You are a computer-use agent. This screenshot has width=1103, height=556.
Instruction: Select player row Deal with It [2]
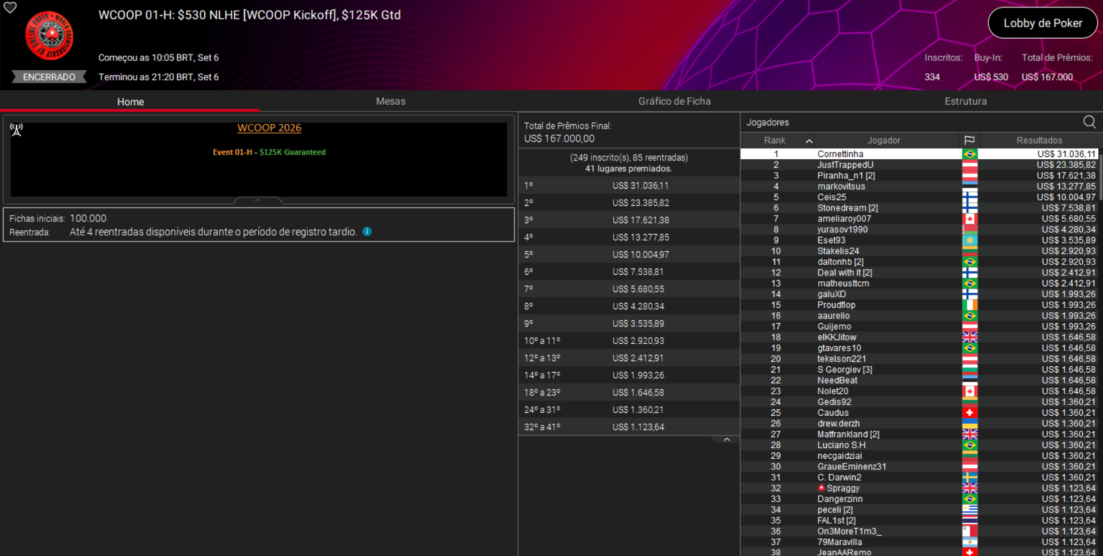tap(919, 273)
